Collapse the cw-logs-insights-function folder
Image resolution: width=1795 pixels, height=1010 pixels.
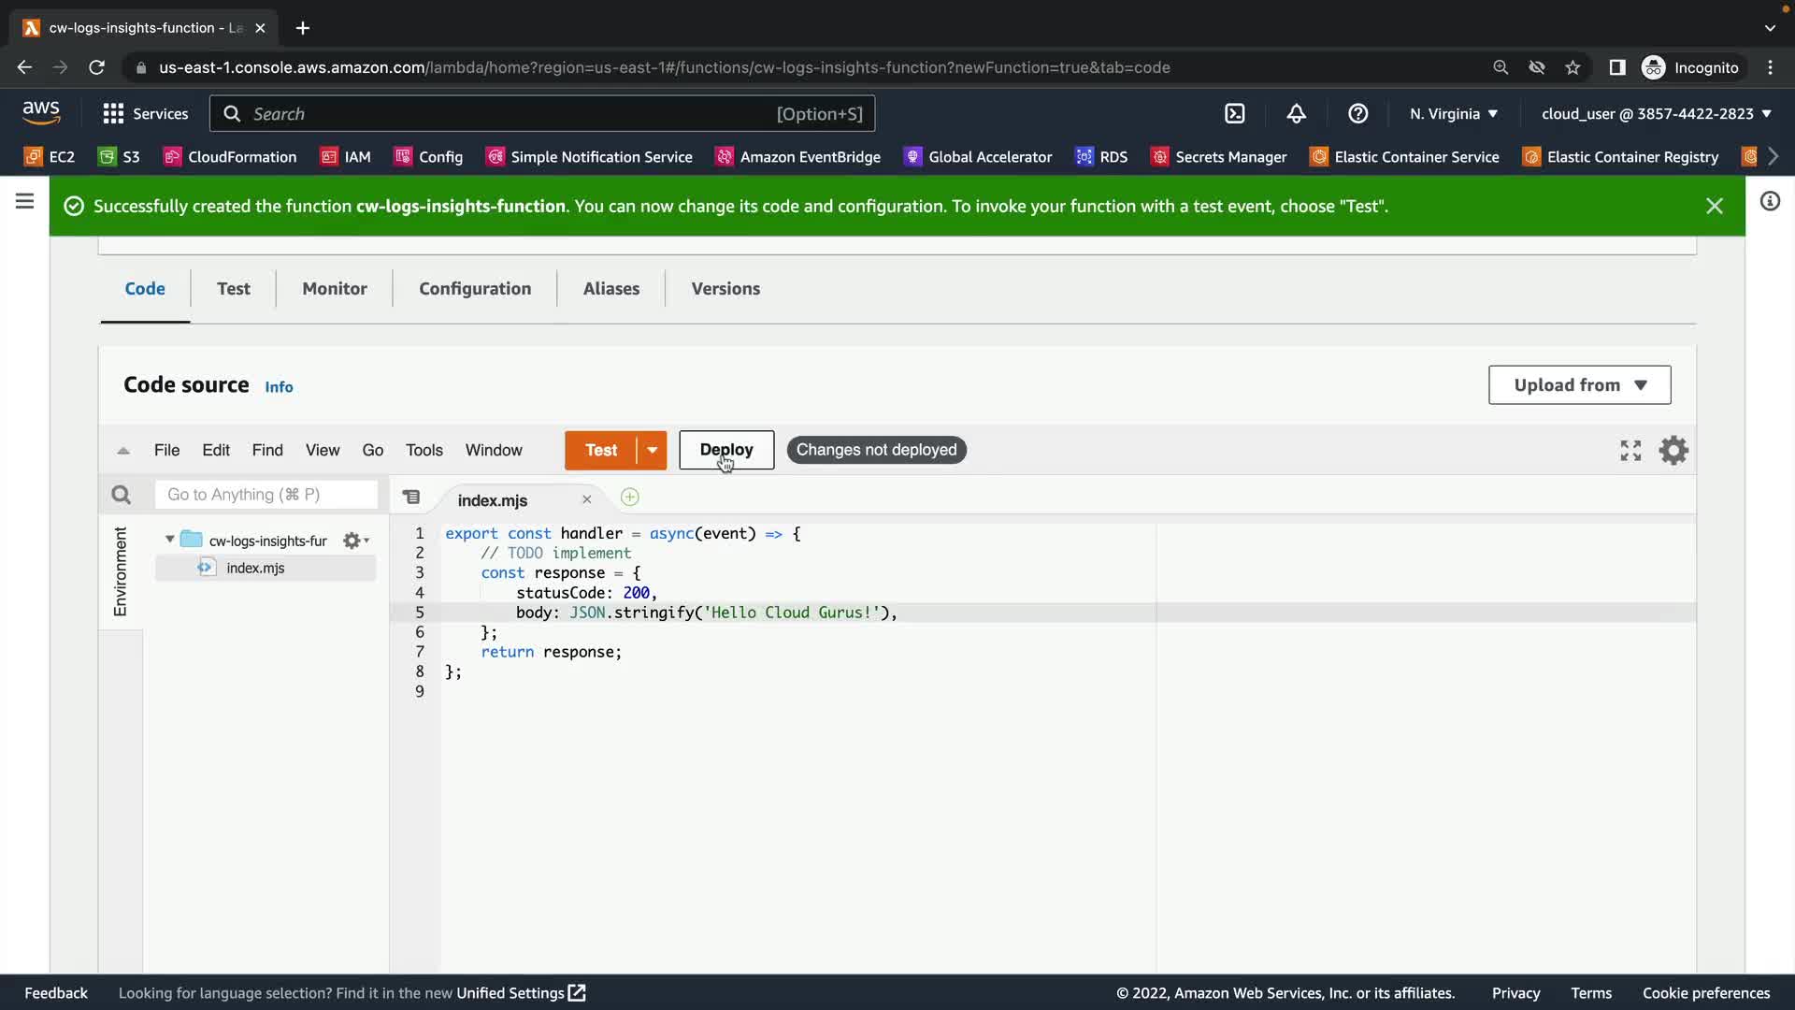pos(169,540)
